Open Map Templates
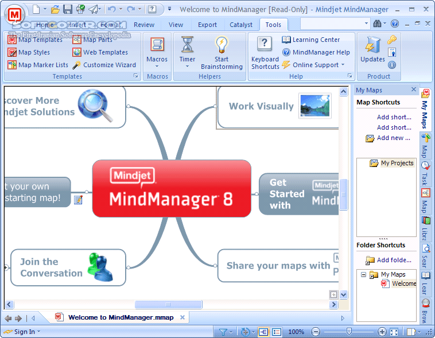The image size is (435, 338). pyautogui.click(x=35, y=40)
